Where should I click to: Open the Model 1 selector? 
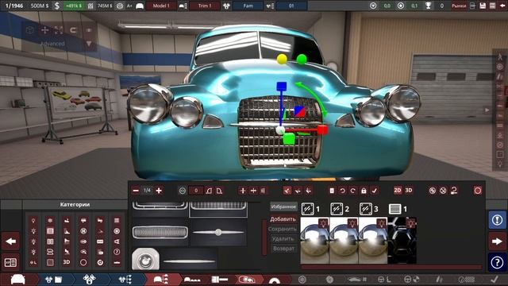pos(161,6)
